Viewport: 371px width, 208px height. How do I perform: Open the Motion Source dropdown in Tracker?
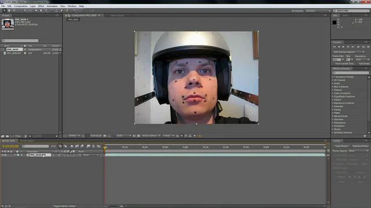click(358, 151)
